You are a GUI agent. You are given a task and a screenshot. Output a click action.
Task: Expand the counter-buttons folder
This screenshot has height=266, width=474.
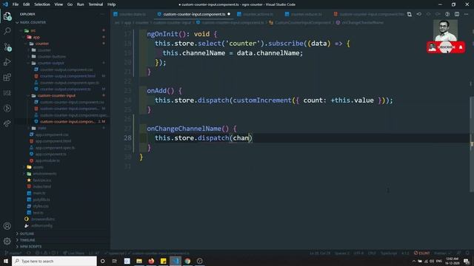51,57
